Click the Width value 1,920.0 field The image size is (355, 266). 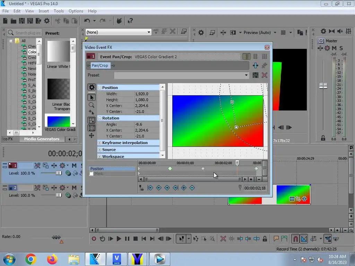coord(147,94)
